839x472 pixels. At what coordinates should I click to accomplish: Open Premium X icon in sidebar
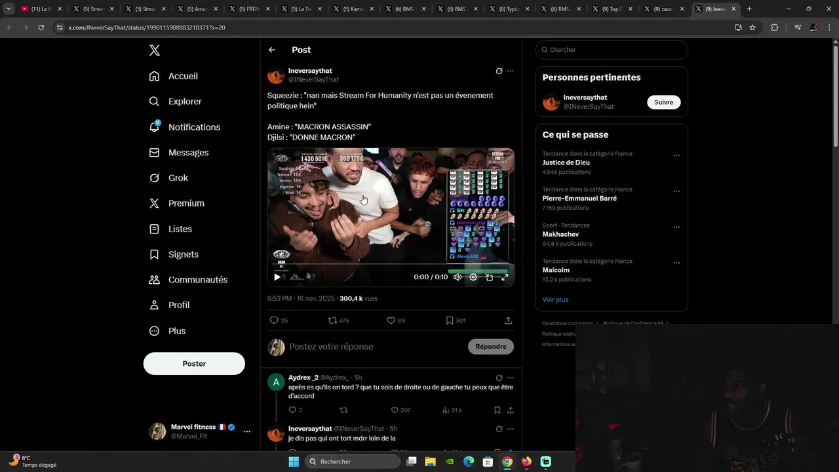click(154, 203)
